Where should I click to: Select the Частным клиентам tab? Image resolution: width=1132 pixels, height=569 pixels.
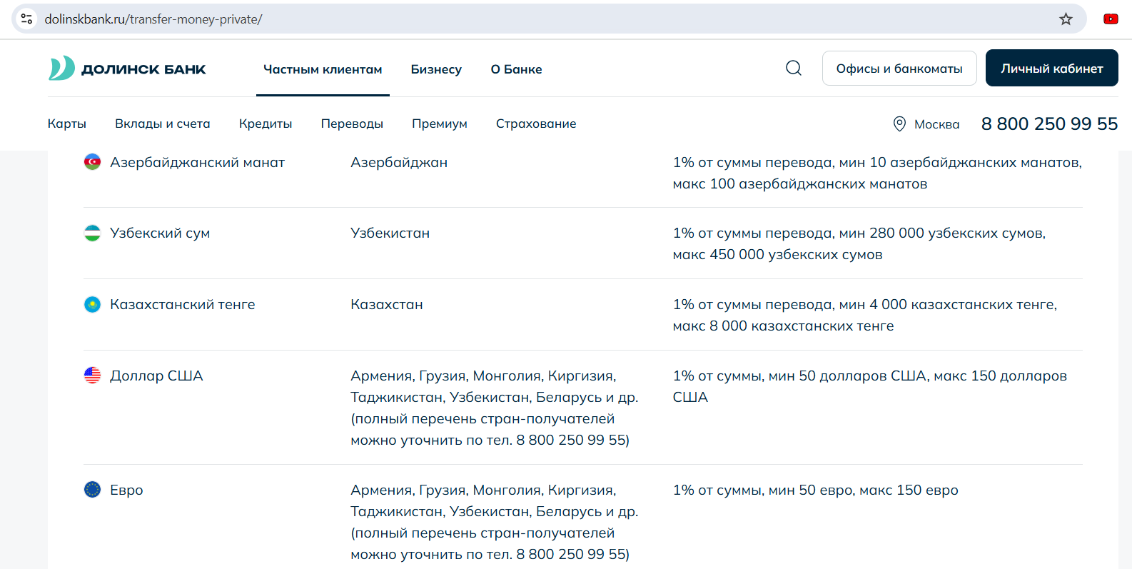323,69
